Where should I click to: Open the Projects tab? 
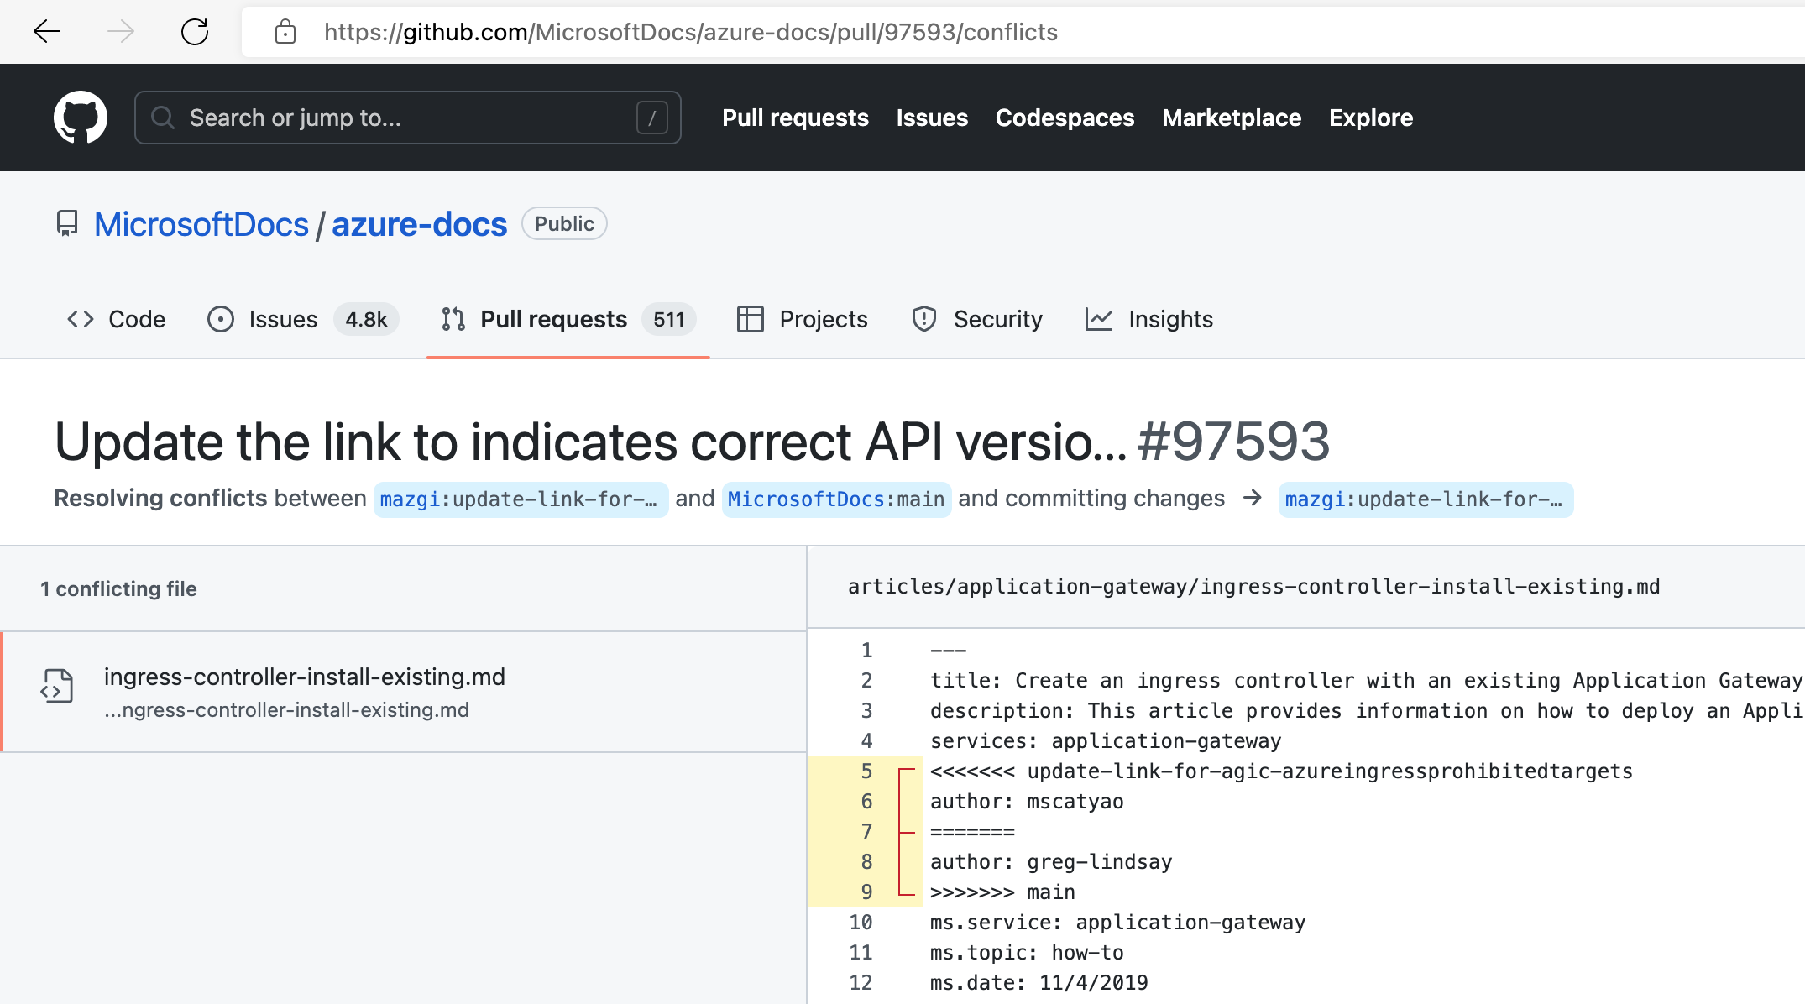point(803,319)
